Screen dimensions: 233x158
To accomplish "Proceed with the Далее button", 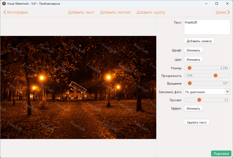I will tap(223, 12).
